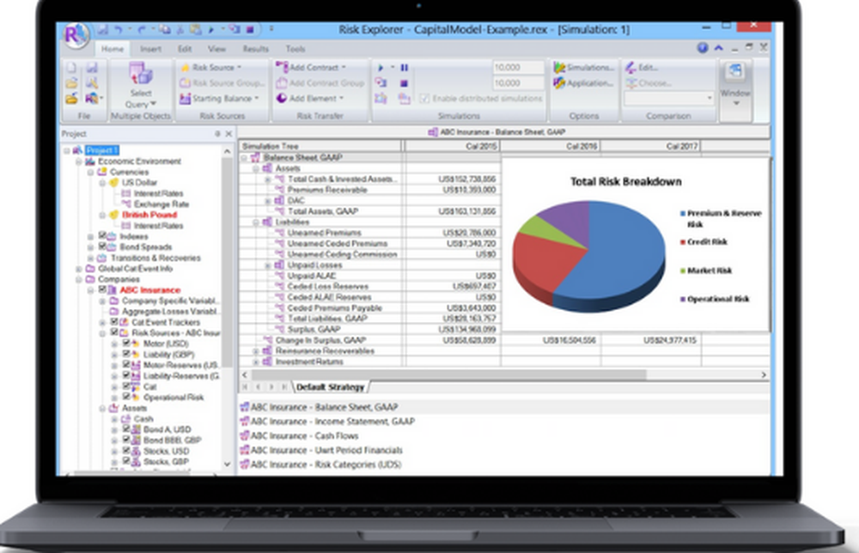The image size is (859, 553).
Task: Expand the Investment Returns node
Action: click(x=256, y=362)
